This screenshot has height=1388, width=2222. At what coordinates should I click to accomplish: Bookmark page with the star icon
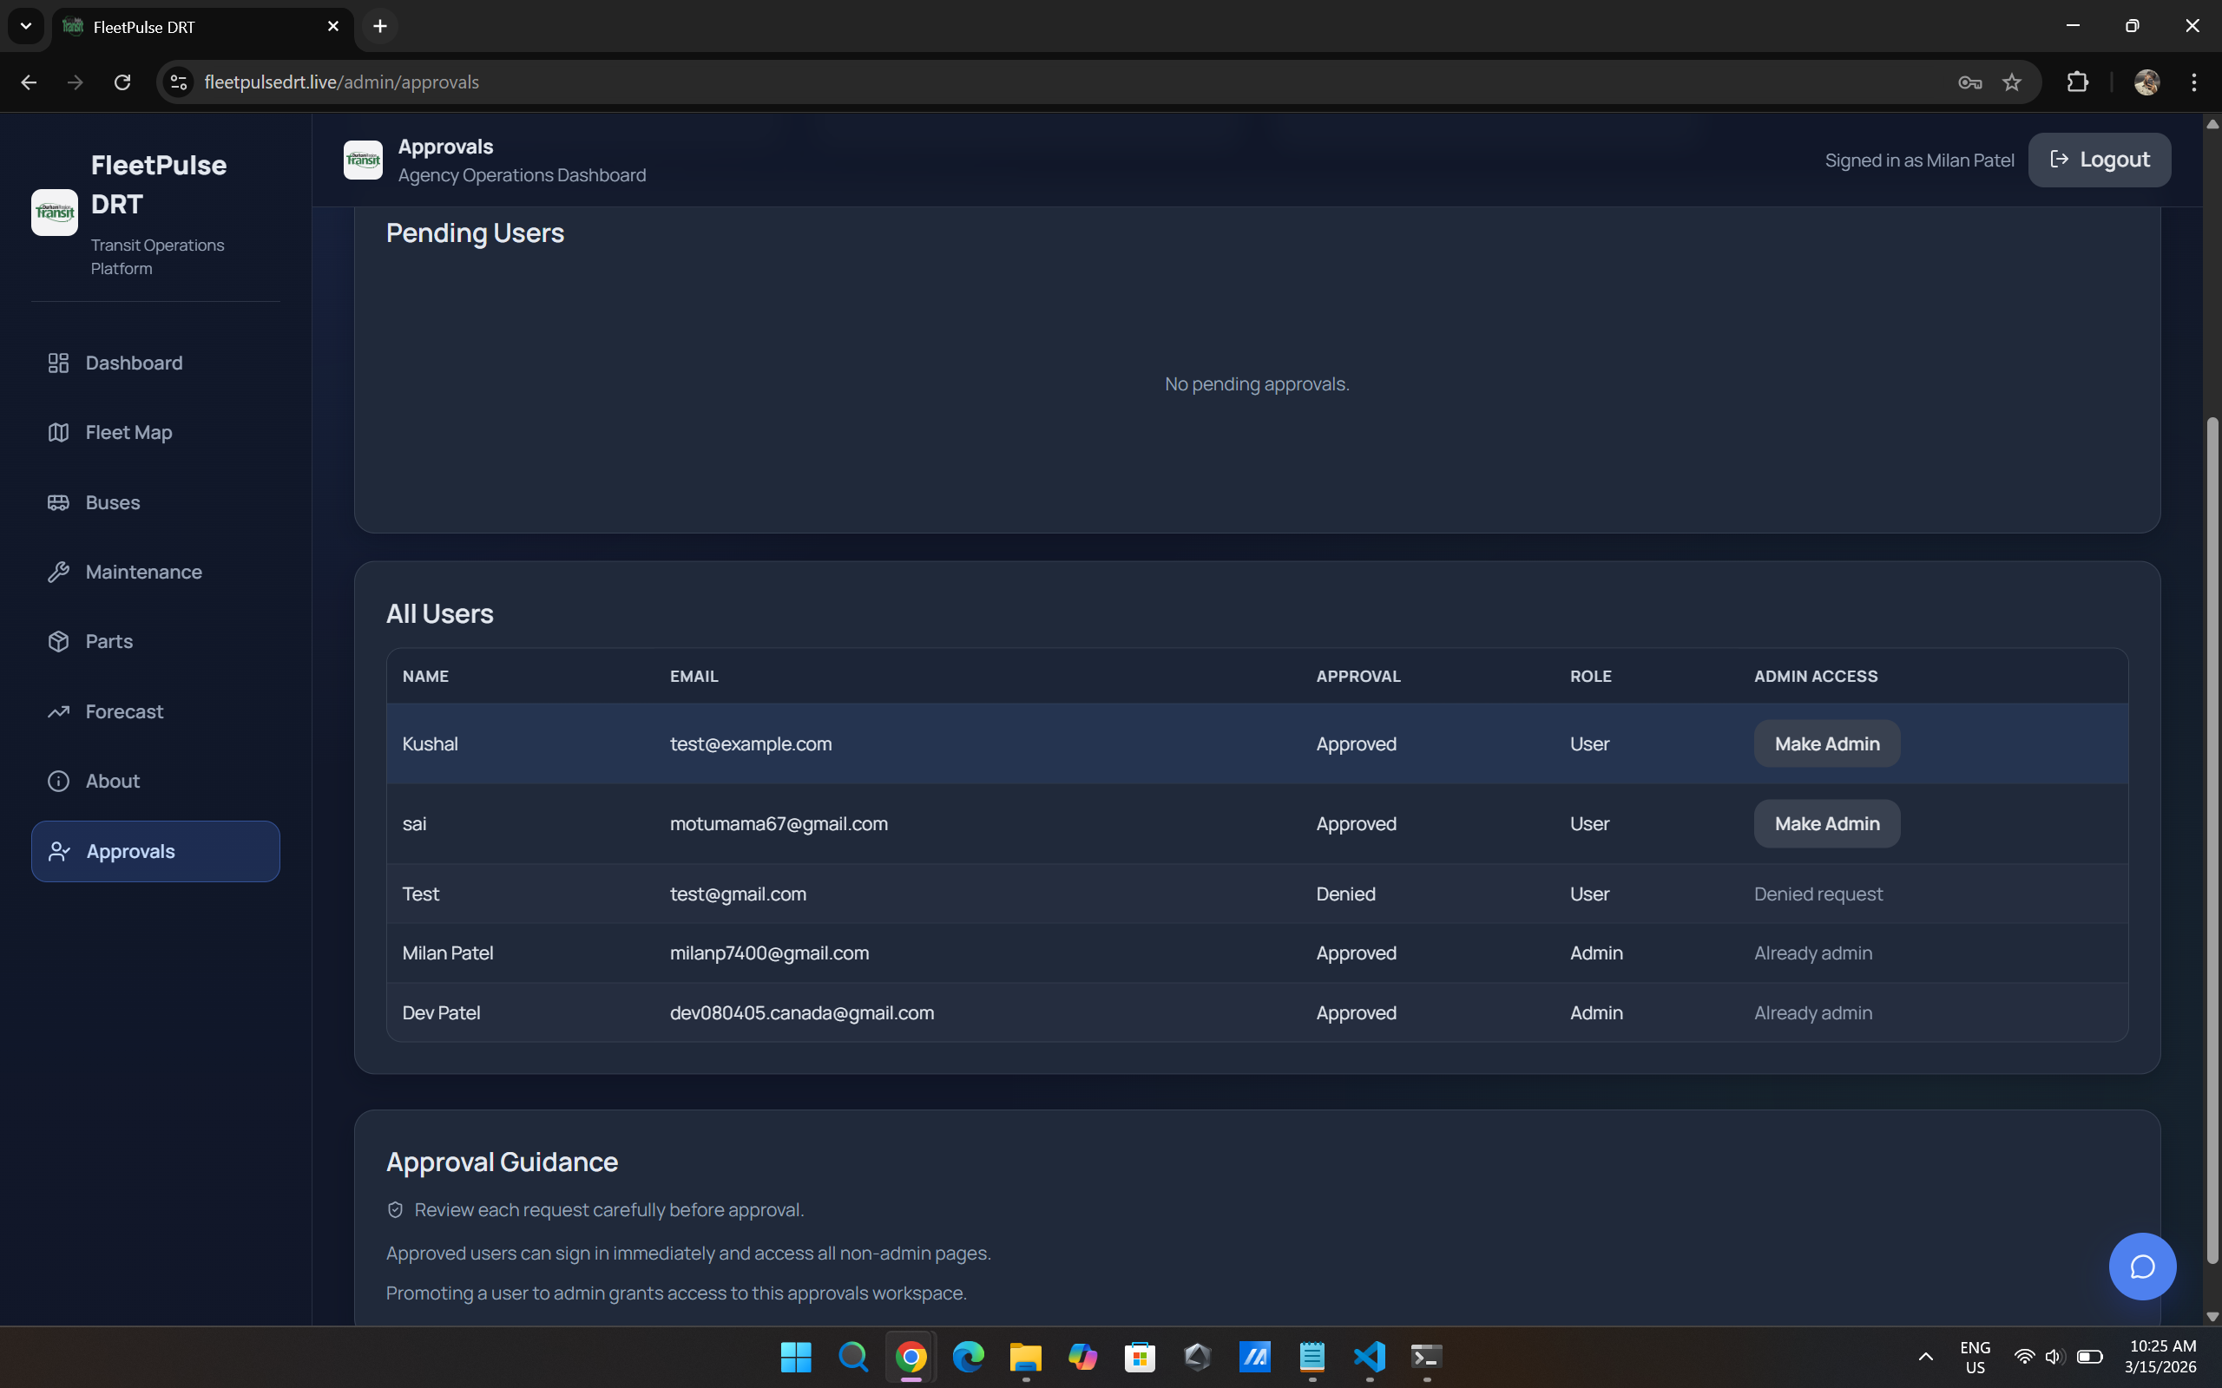tap(2012, 82)
